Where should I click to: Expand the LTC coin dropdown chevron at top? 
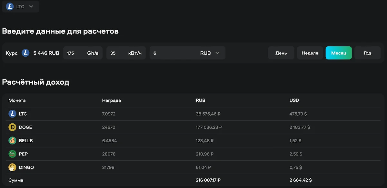[31, 6]
